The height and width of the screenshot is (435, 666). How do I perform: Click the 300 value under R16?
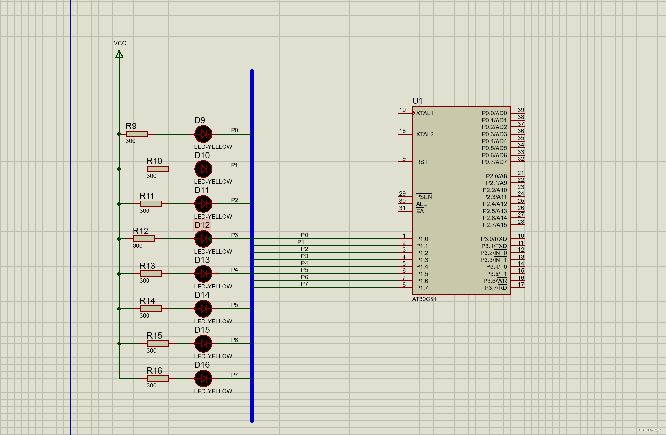click(x=151, y=386)
